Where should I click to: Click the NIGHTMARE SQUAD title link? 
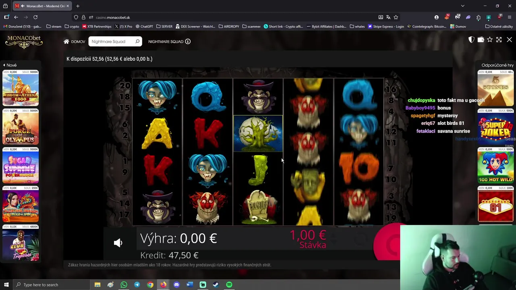[166, 41]
